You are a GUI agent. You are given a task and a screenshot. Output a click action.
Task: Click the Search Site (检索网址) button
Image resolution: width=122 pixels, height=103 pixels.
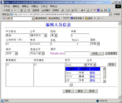(x=54, y=18)
